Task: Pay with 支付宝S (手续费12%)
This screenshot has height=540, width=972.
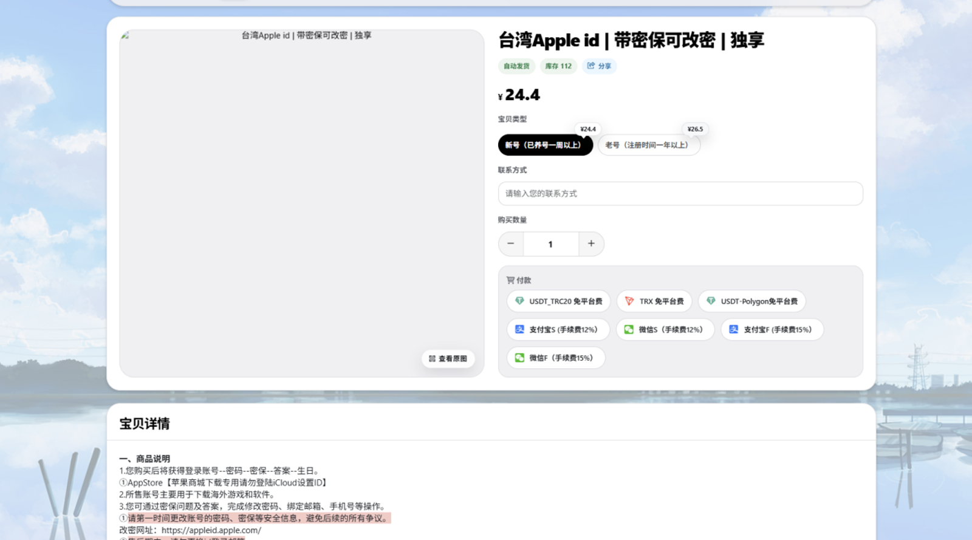Action: (558, 329)
